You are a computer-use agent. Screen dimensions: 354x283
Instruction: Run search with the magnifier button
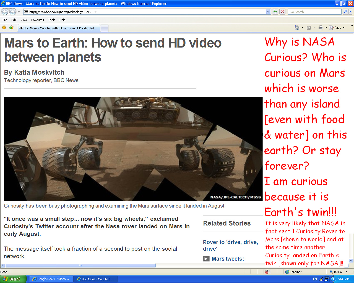(x=345, y=12)
